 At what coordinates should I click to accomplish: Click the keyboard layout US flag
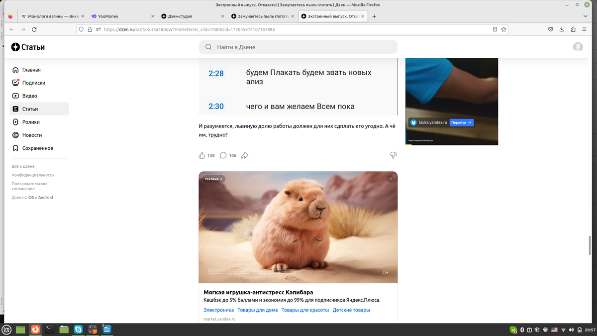coord(554,330)
